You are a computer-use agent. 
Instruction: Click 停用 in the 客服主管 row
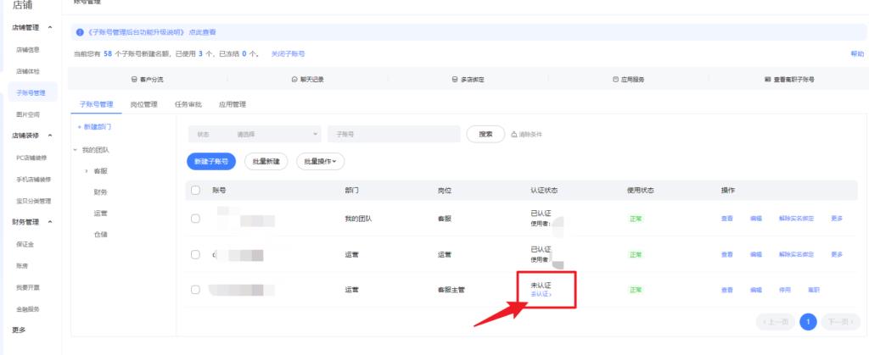pyautogui.click(x=785, y=290)
